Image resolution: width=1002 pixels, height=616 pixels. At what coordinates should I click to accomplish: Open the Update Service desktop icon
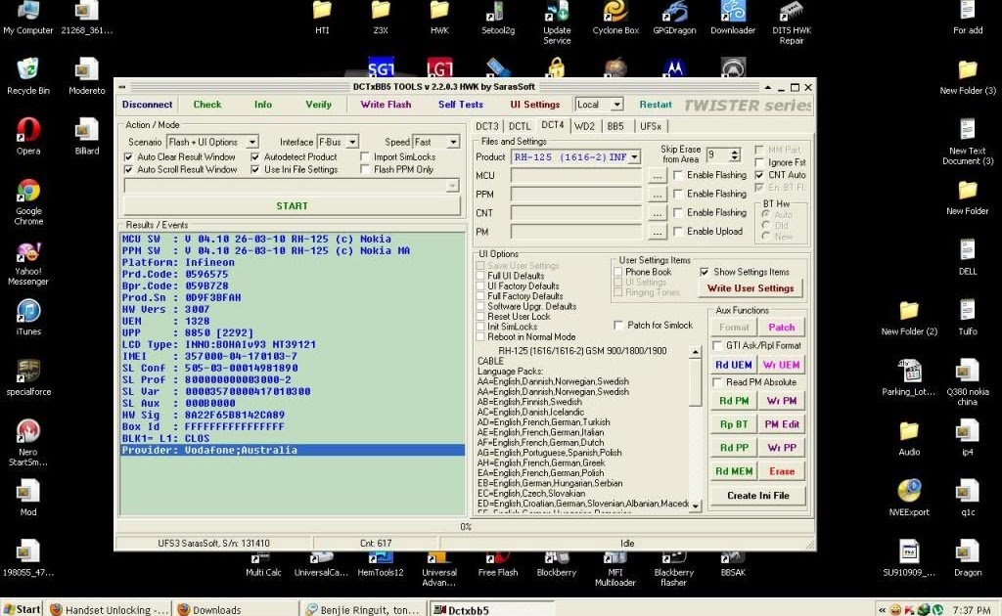(x=557, y=22)
